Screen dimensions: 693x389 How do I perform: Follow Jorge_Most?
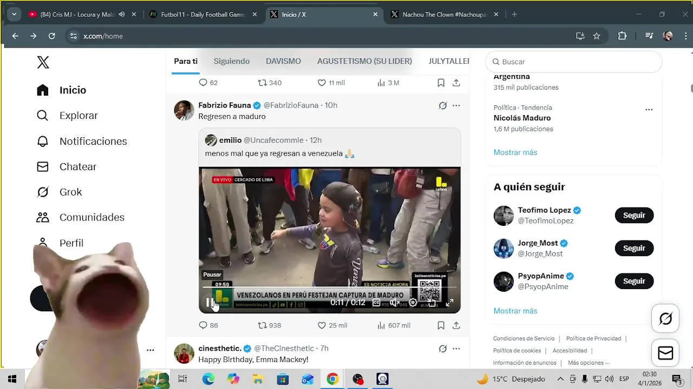[634, 248]
